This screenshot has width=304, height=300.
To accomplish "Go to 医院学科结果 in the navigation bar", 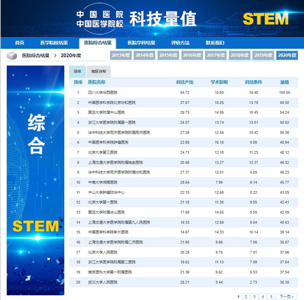I will [141, 43].
